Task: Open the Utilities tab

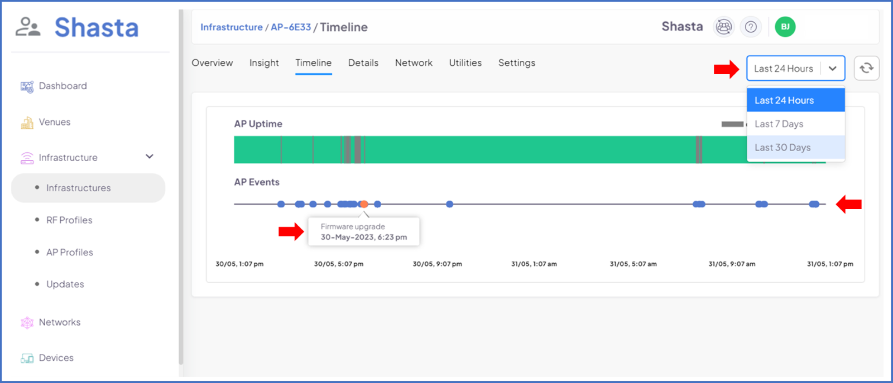Action: (465, 63)
